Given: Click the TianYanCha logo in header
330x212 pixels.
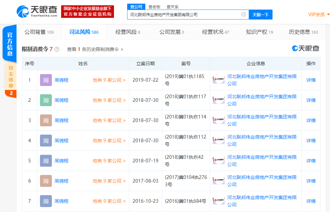Looking at the screenshot, I should tap(37, 12).
